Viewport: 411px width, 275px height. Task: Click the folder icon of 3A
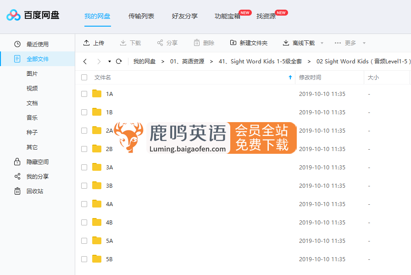pos(97,167)
